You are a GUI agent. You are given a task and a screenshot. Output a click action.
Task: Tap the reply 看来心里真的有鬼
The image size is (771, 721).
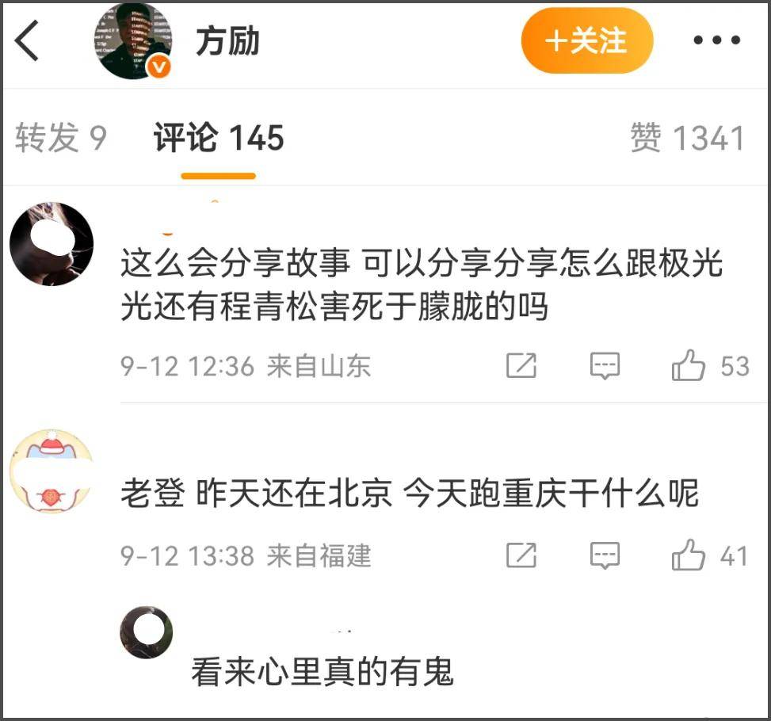pyautogui.click(x=322, y=672)
